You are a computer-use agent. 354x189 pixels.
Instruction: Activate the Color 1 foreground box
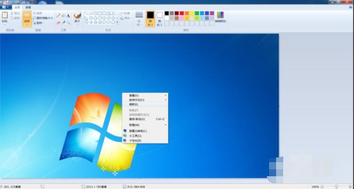(151, 19)
